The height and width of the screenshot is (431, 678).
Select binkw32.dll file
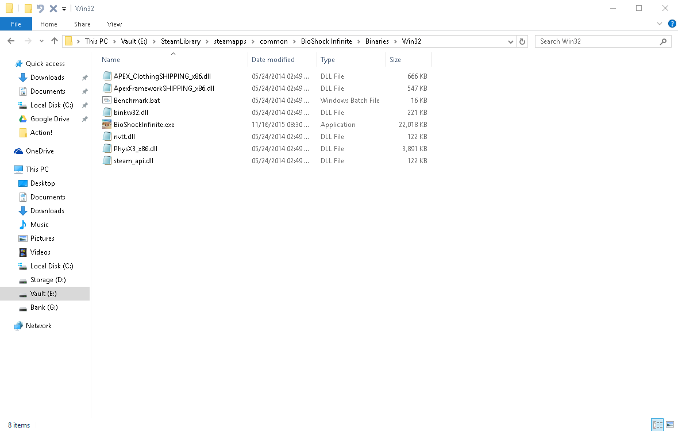pyautogui.click(x=130, y=113)
